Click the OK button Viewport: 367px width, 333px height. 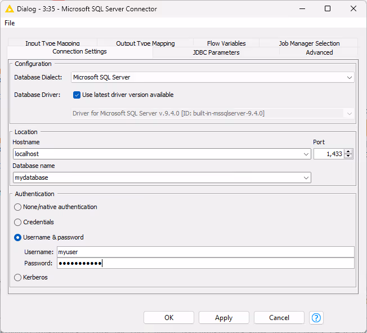click(169, 318)
